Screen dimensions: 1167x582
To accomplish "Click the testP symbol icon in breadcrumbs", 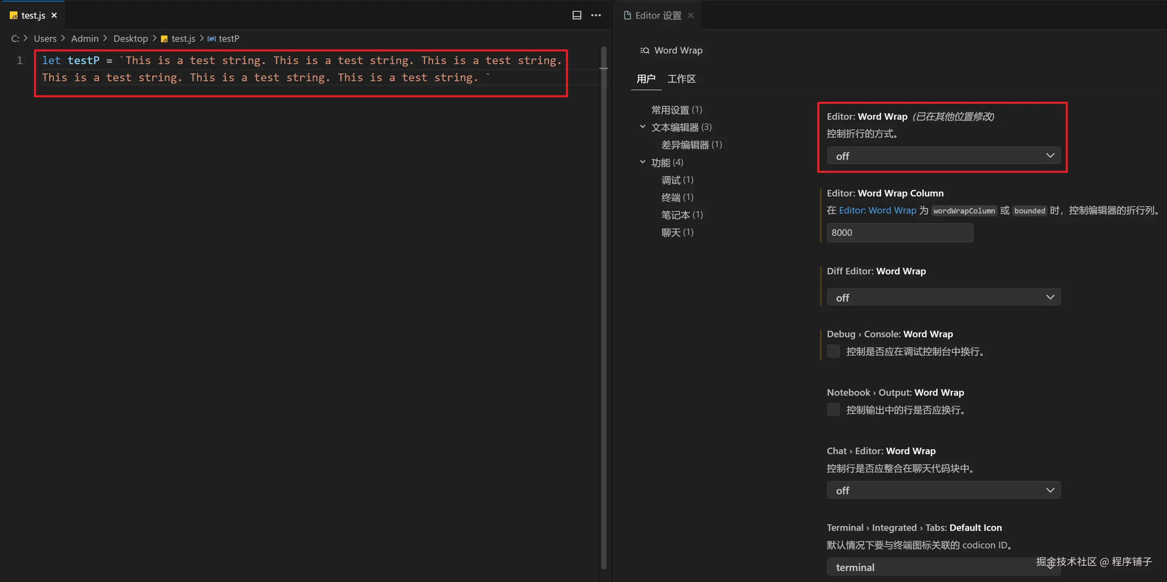I will tap(211, 39).
